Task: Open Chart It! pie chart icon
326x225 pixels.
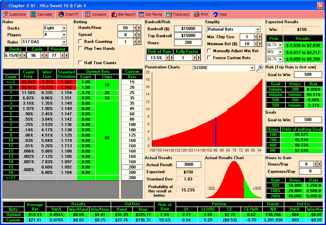Action: coord(61,14)
